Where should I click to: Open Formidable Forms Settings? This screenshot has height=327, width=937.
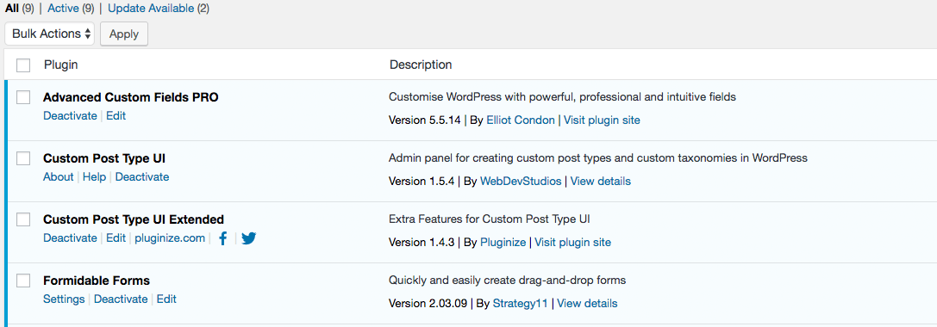(64, 299)
